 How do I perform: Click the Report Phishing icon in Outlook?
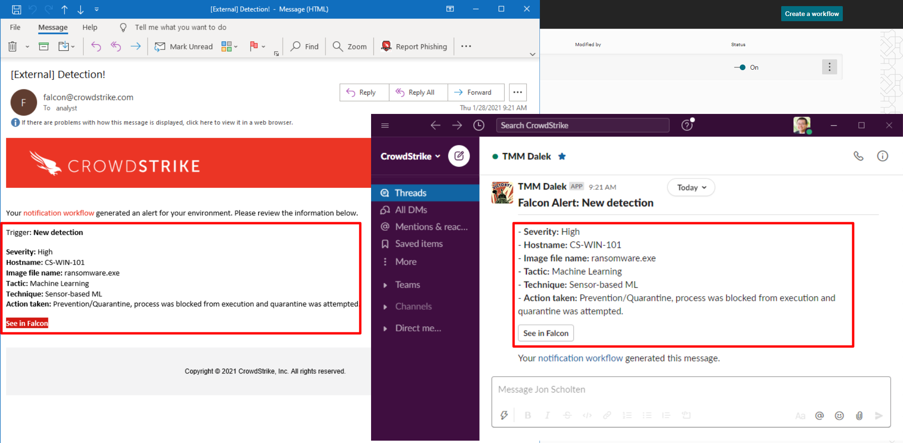coord(386,46)
